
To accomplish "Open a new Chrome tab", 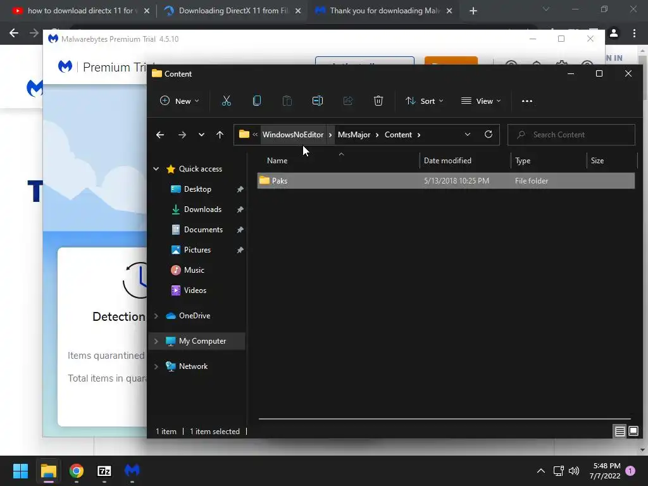I will [x=473, y=11].
